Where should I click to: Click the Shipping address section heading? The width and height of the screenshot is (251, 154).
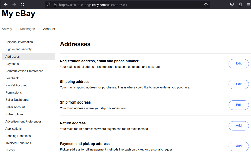coord(75,82)
